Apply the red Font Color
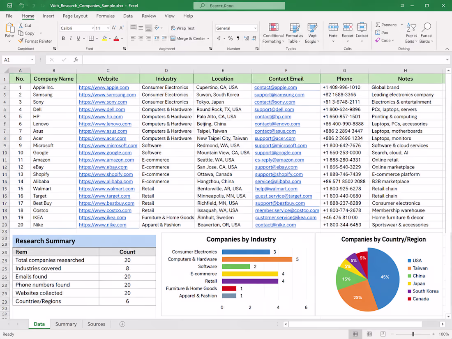The height and width of the screenshot is (339, 452). (x=116, y=38)
